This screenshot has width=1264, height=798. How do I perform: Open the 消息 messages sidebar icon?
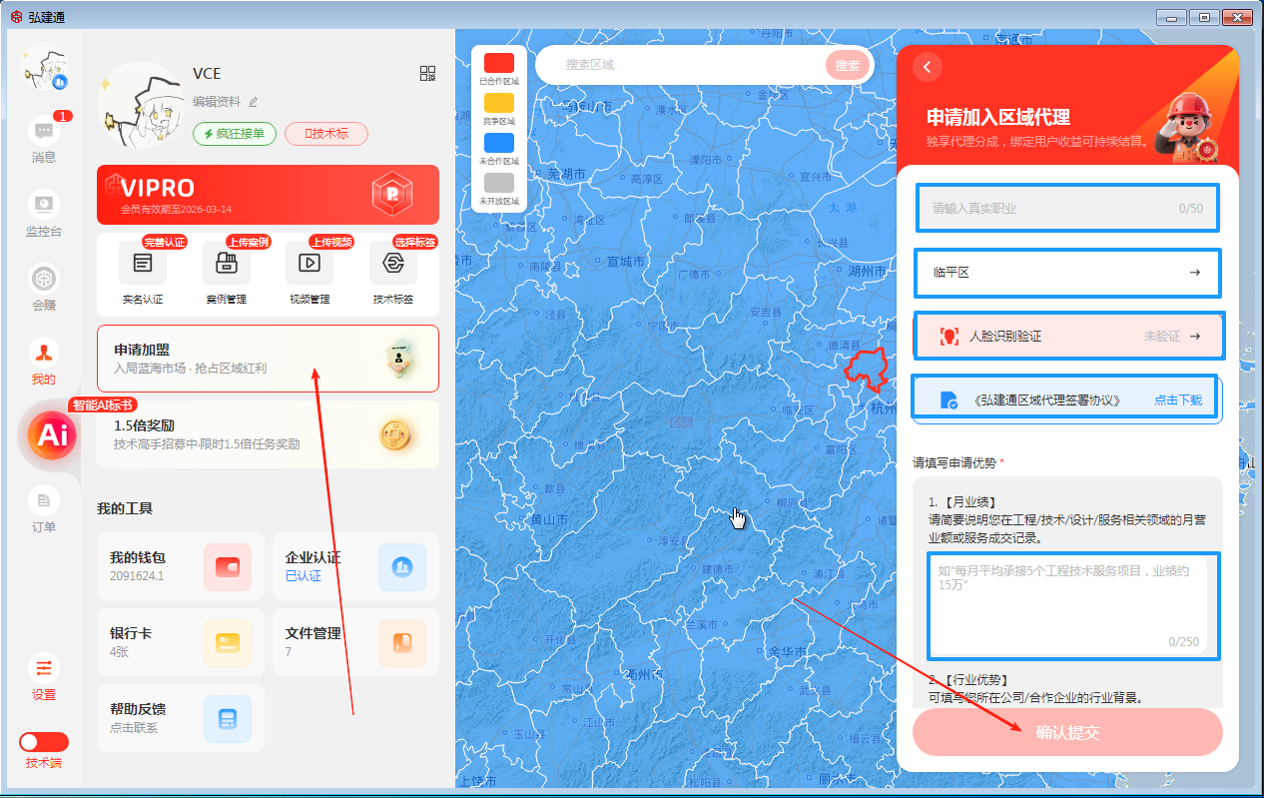click(43, 132)
